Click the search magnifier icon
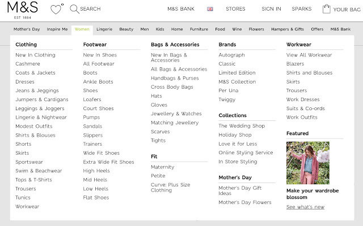Screen dimensions: 363x226 tap(74, 9)
